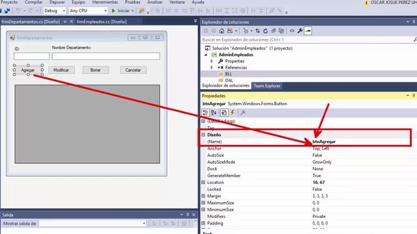Click the Forward arrow in Solution Explorer toolbar
417x234 pixels.
(214, 31)
